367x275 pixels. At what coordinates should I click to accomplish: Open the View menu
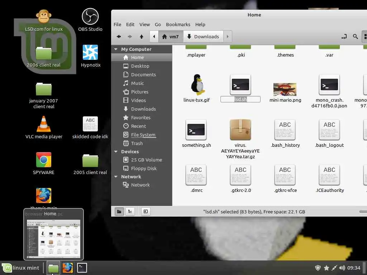[144, 25]
